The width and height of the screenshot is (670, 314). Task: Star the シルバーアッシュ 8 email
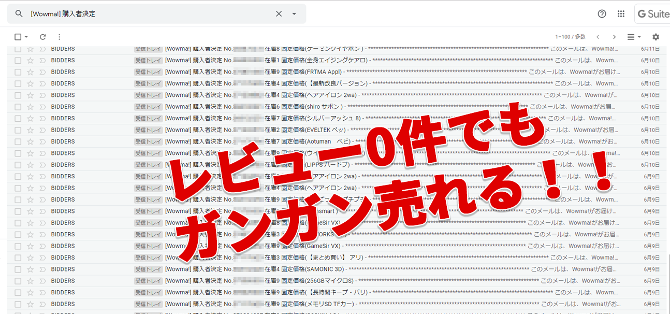coord(30,118)
